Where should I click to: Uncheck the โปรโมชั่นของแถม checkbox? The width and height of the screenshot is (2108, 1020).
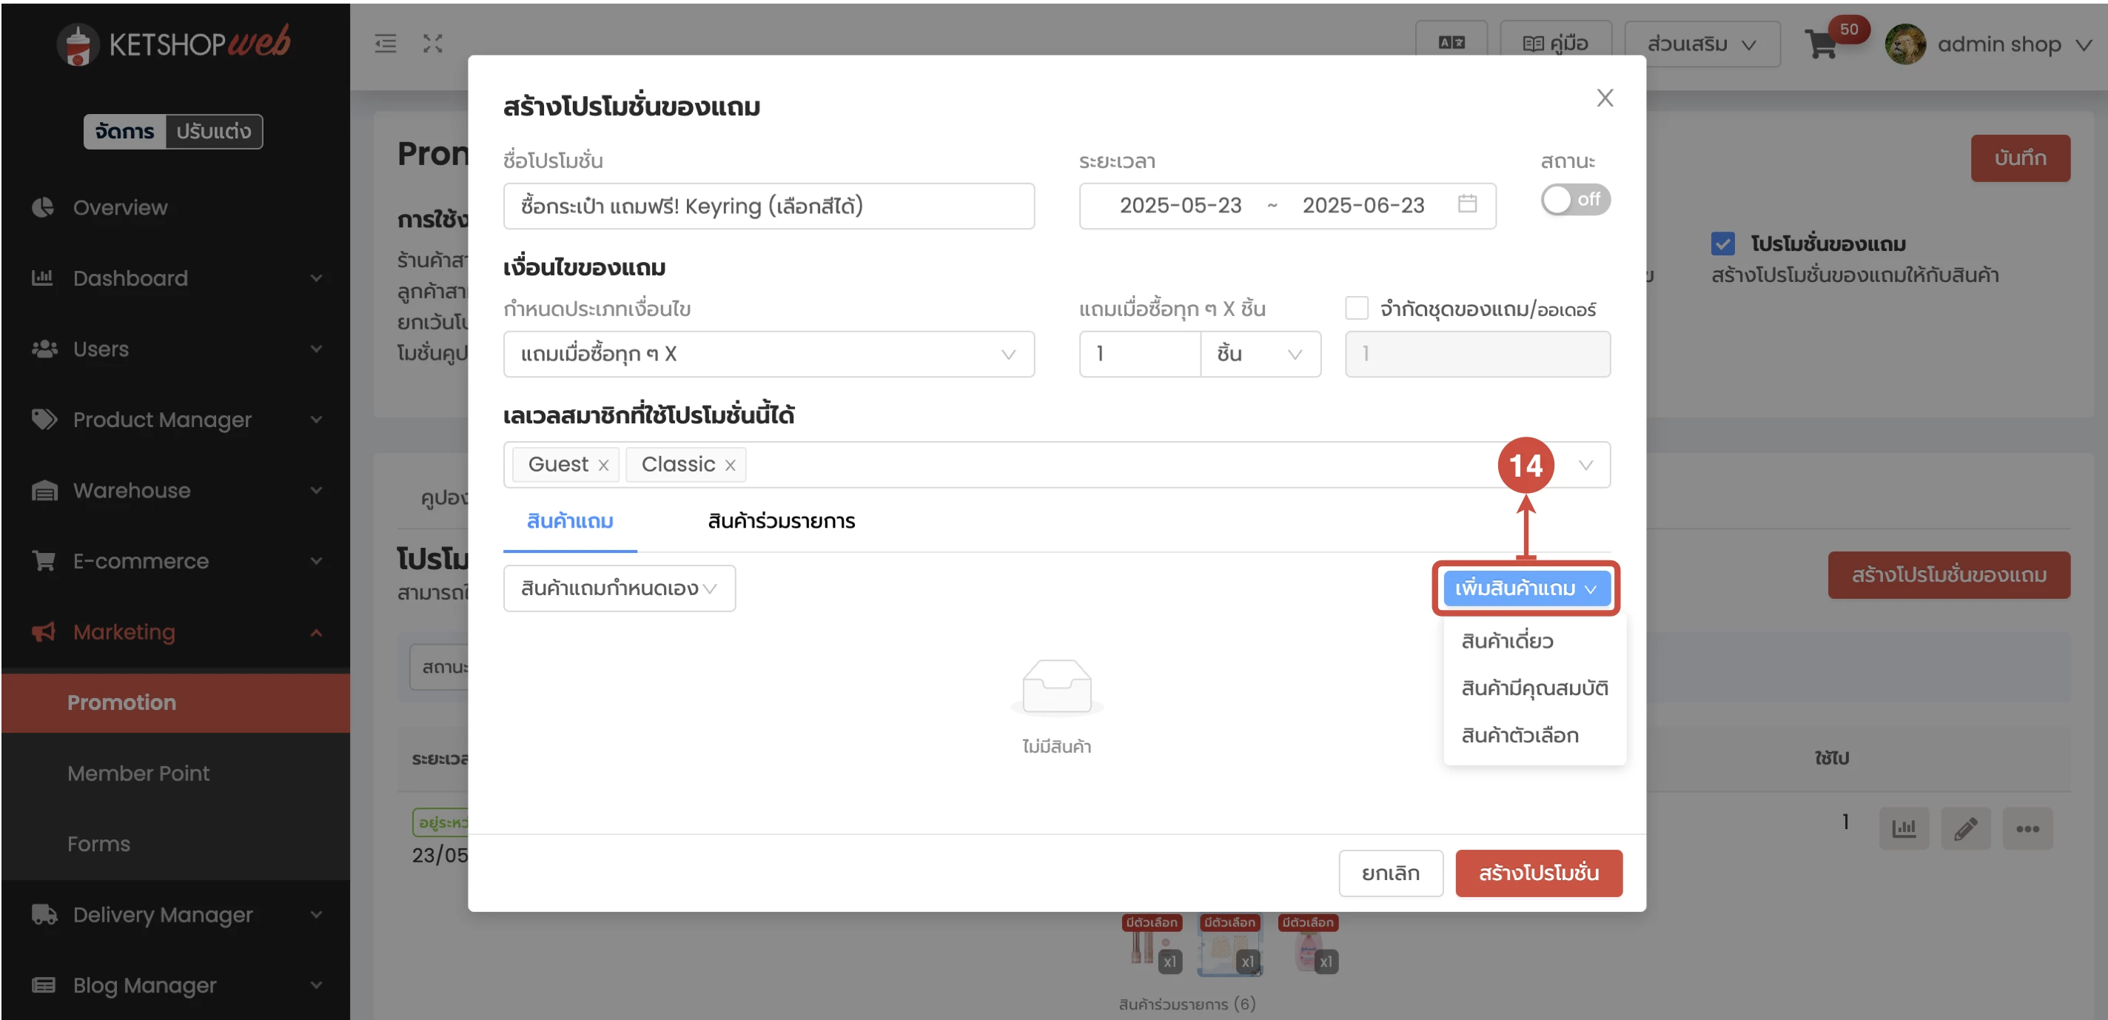tap(1723, 243)
